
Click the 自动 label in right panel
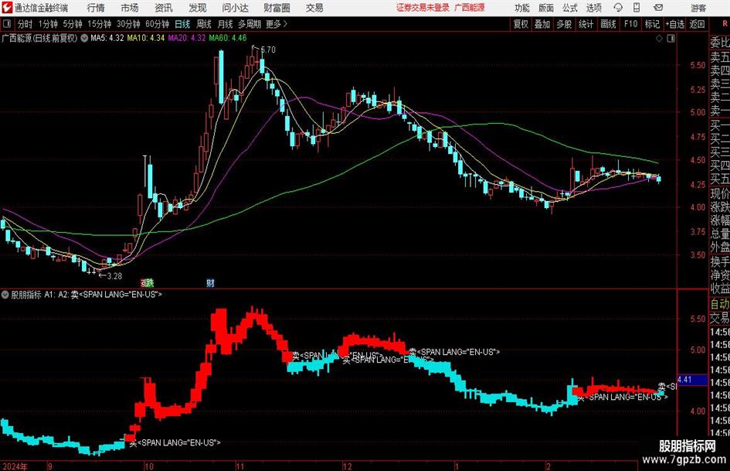[x=720, y=304]
